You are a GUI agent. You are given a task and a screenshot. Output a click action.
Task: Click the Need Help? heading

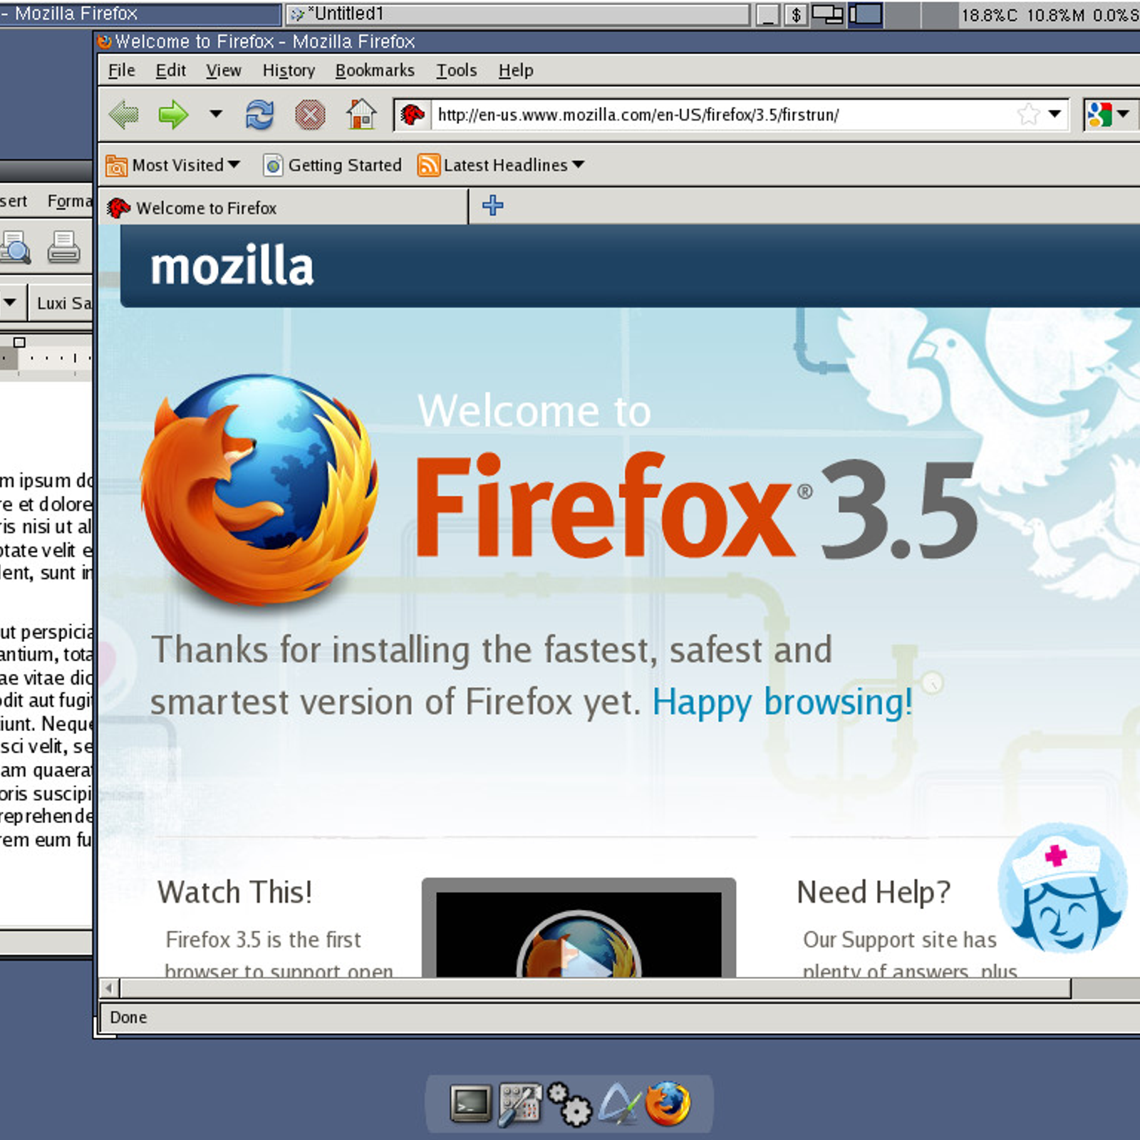(x=874, y=892)
